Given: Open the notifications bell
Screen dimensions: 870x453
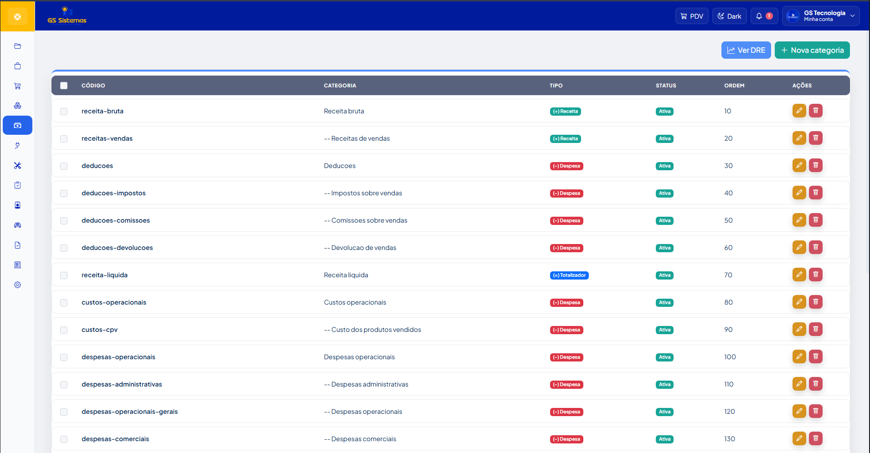Looking at the screenshot, I should [x=764, y=16].
